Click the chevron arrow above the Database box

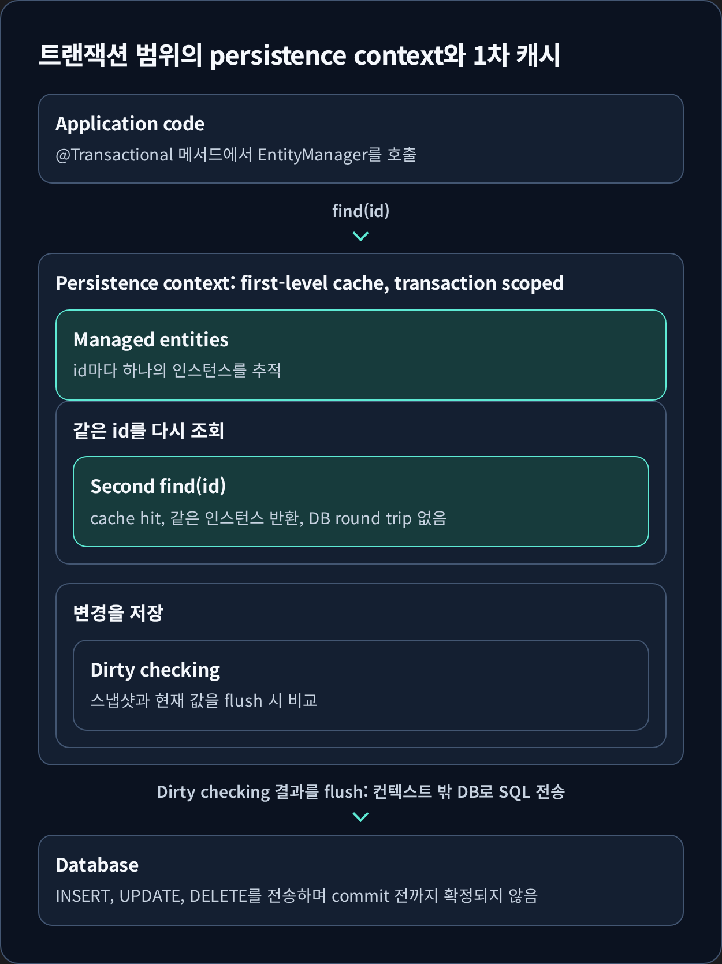(360, 817)
